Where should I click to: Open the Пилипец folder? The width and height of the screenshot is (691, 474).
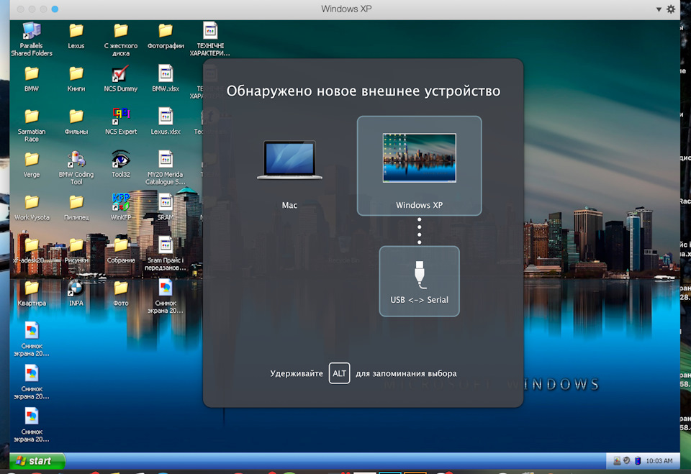click(x=76, y=207)
